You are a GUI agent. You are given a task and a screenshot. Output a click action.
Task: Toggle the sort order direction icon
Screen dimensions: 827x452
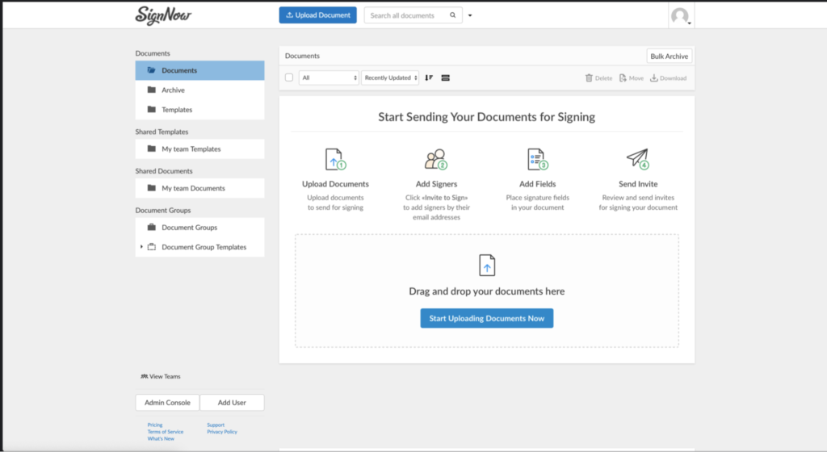(429, 77)
